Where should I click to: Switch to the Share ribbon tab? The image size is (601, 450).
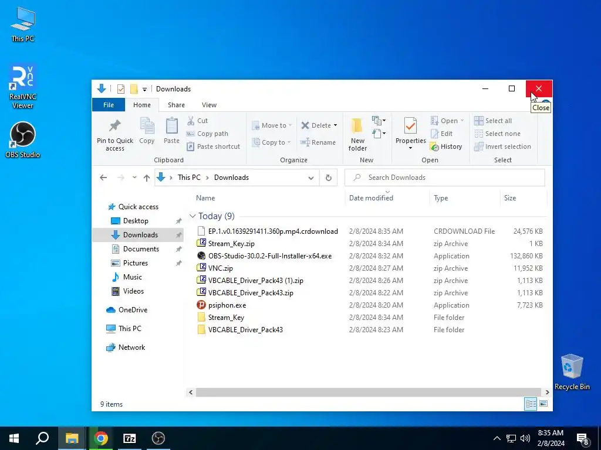tap(176, 105)
